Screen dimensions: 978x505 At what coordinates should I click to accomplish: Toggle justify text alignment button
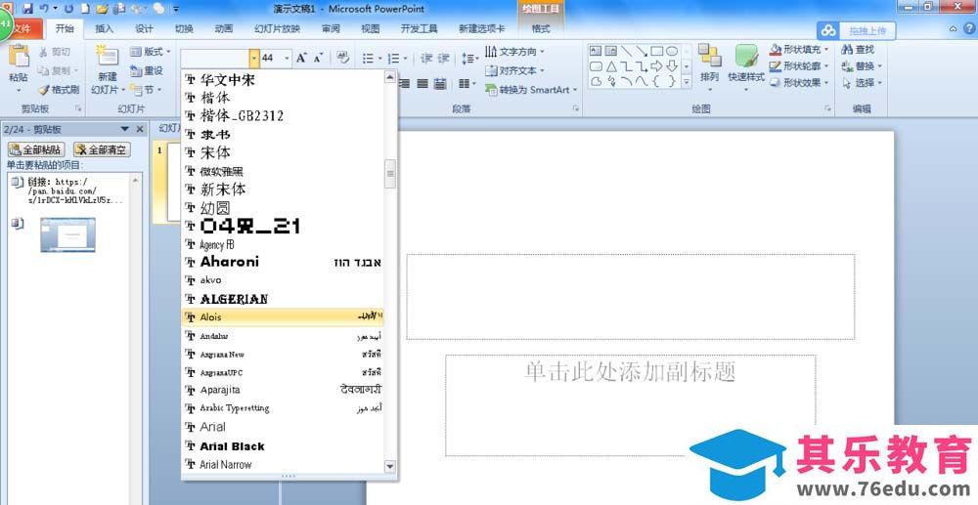click(422, 83)
